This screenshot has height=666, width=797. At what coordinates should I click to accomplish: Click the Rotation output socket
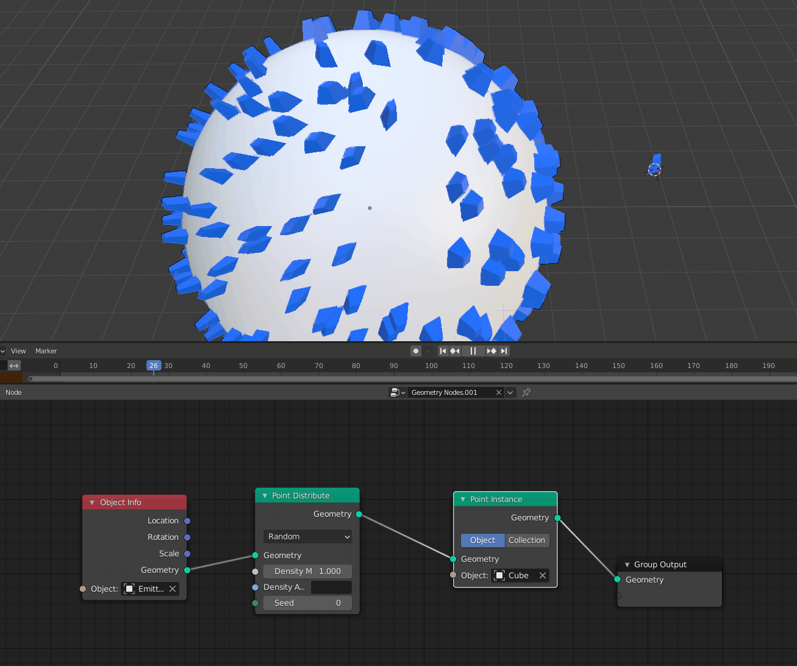[x=187, y=537]
